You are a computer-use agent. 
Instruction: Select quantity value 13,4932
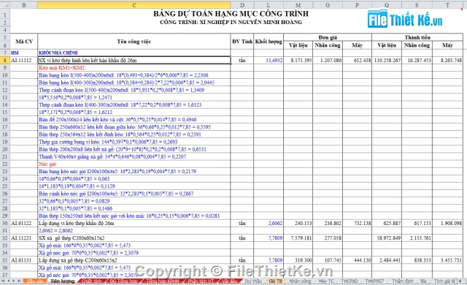[269, 60]
